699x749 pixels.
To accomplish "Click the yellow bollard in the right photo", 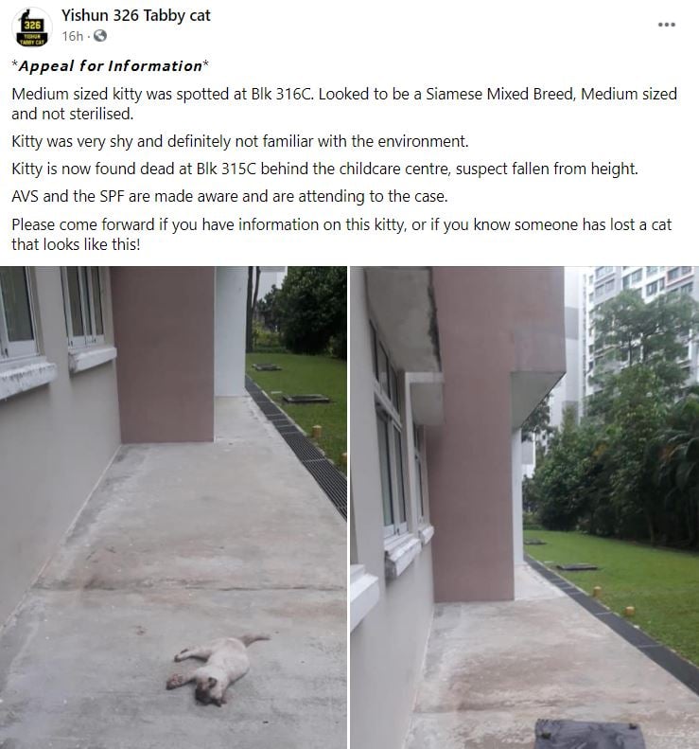I will tap(629, 611).
